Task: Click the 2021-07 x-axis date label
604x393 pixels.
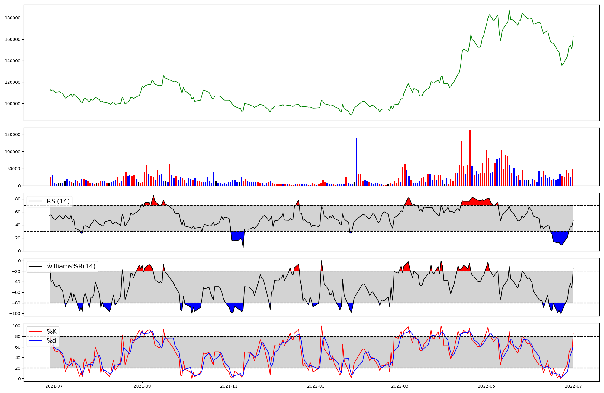Action: pyautogui.click(x=54, y=386)
